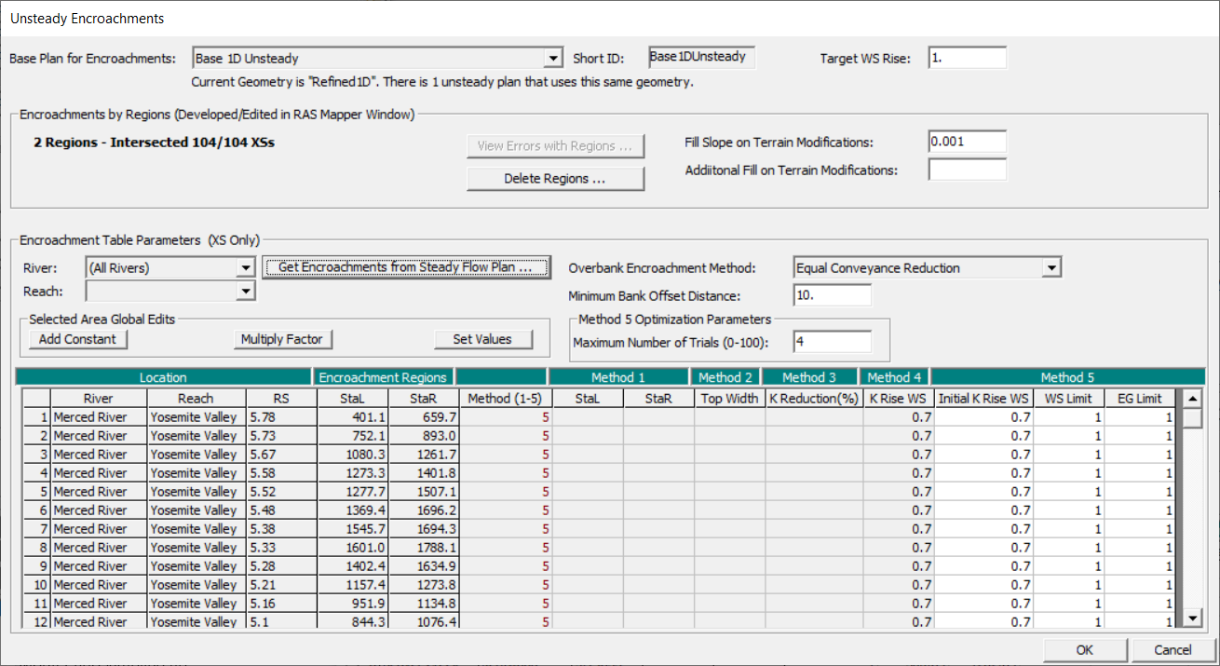Image resolution: width=1220 pixels, height=666 pixels.
Task: Edit the Maximum Number of Trials field
Action: (832, 342)
